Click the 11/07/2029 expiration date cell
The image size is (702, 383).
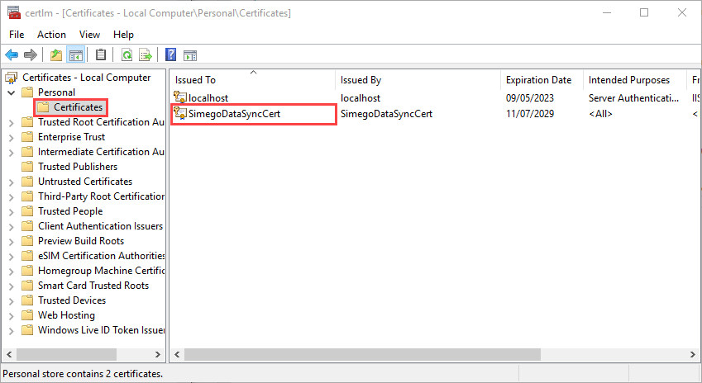pyautogui.click(x=530, y=114)
